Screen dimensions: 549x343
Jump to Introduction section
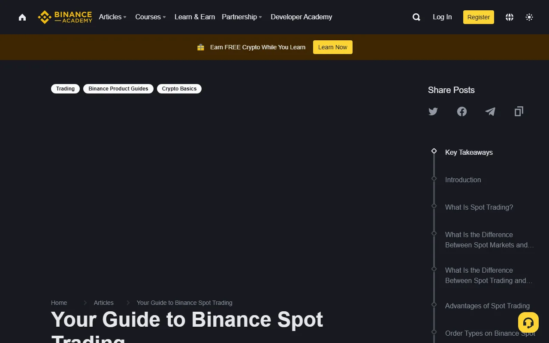(x=463, y=180)
